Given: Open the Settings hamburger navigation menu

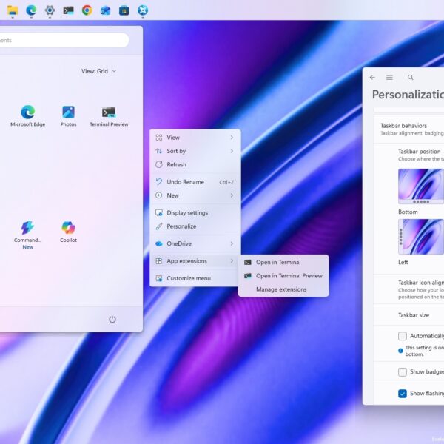Looking at the screenshot, I should (390, 77).
